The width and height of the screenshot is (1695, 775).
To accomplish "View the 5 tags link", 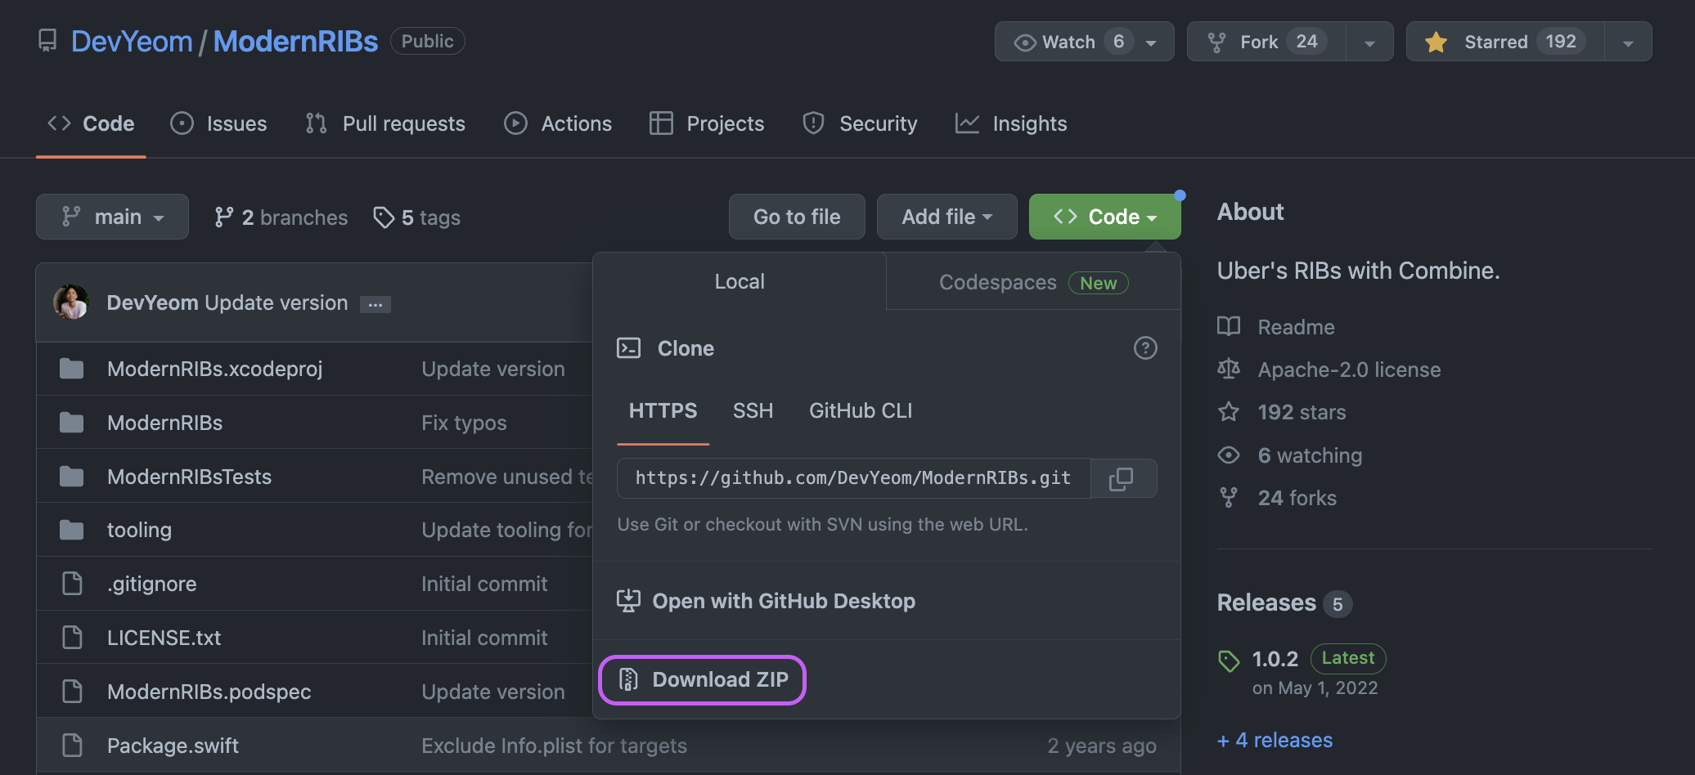I will (x=417, y=217).
